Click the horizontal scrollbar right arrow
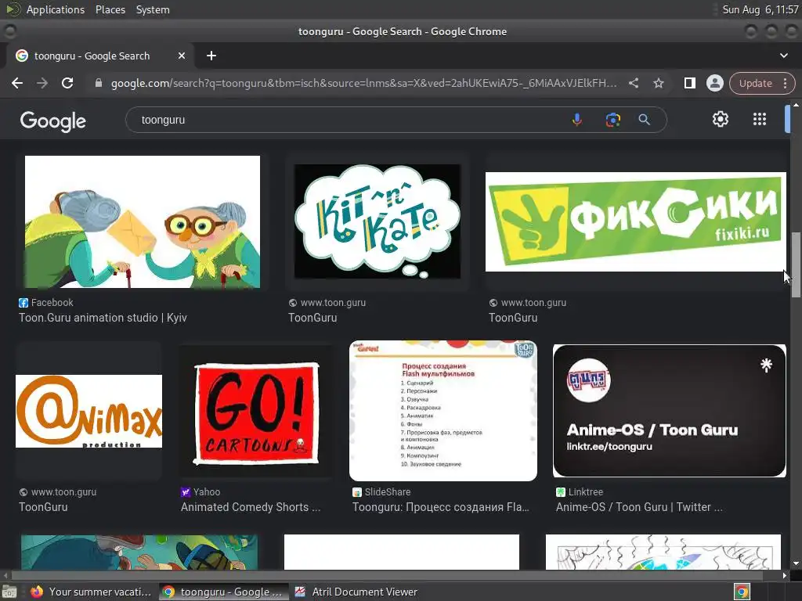Viewport: 802px width, 601px height. 785,575
